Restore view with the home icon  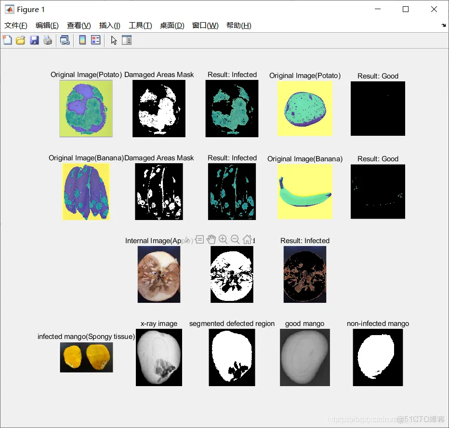(247, 239)
